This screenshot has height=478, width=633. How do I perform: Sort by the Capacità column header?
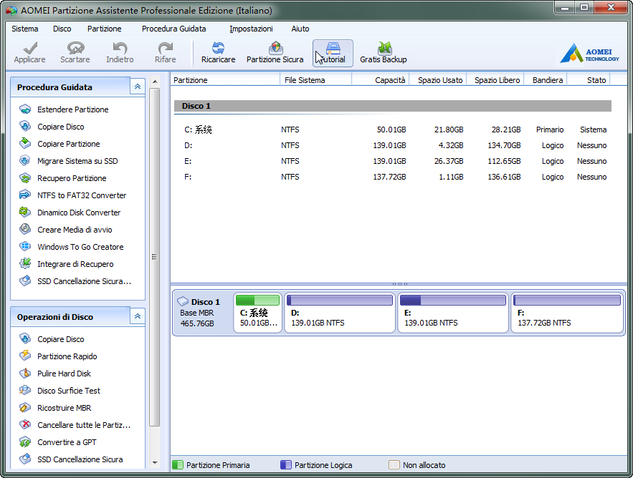tap(380, 80)
